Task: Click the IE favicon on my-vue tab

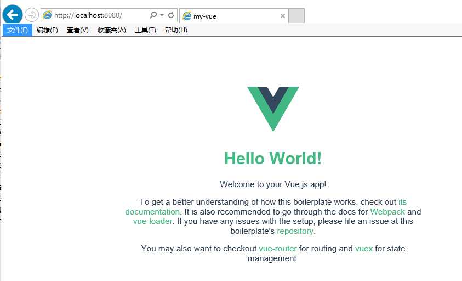Action: click(187, 16)
